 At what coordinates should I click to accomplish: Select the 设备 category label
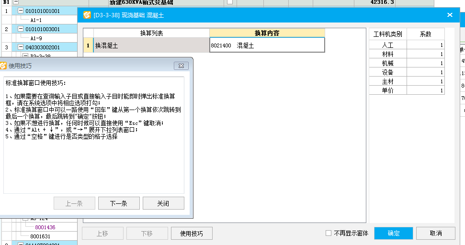coord(387,72)
